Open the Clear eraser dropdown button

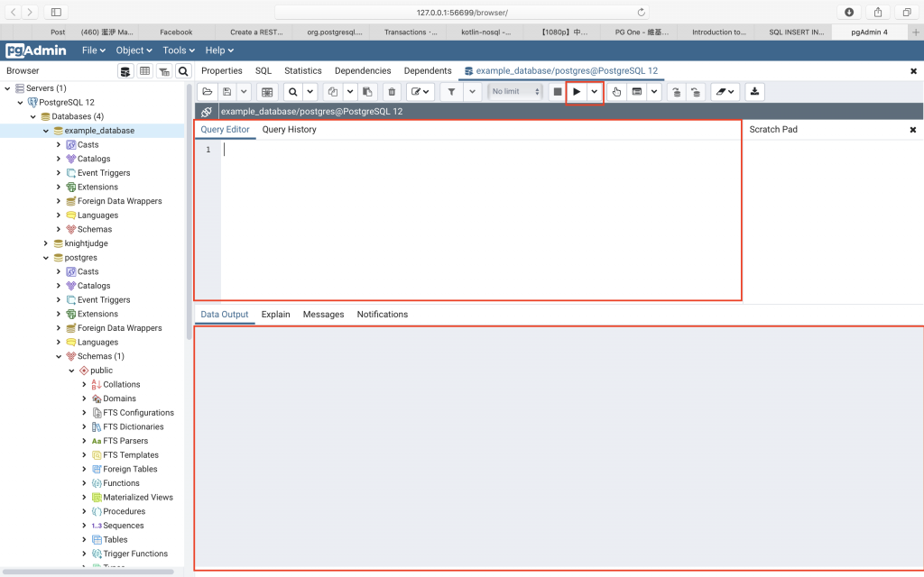pos(725,92)
